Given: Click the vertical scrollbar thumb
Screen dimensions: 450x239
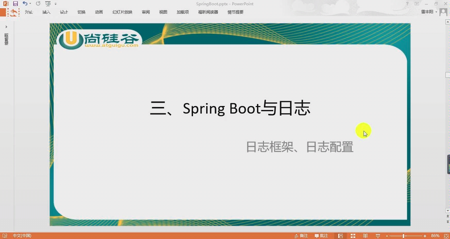Looking at the screenshot, I should (448, 75).
